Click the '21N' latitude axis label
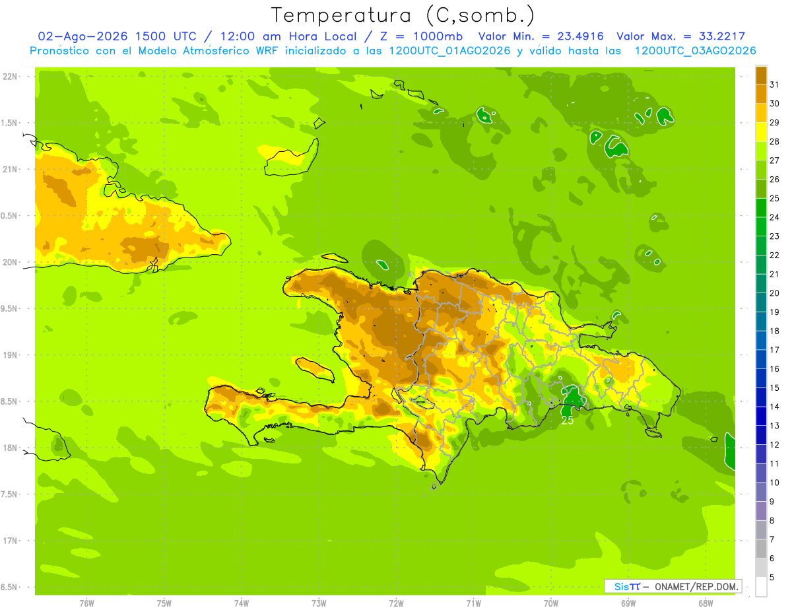This screenshot has width=792, height=612. [x=10, y=170]
